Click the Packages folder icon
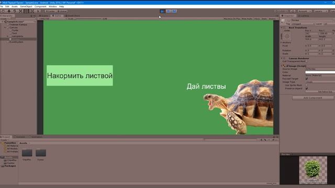The width and height of the screenshot is (335, 188). (3, 166)
